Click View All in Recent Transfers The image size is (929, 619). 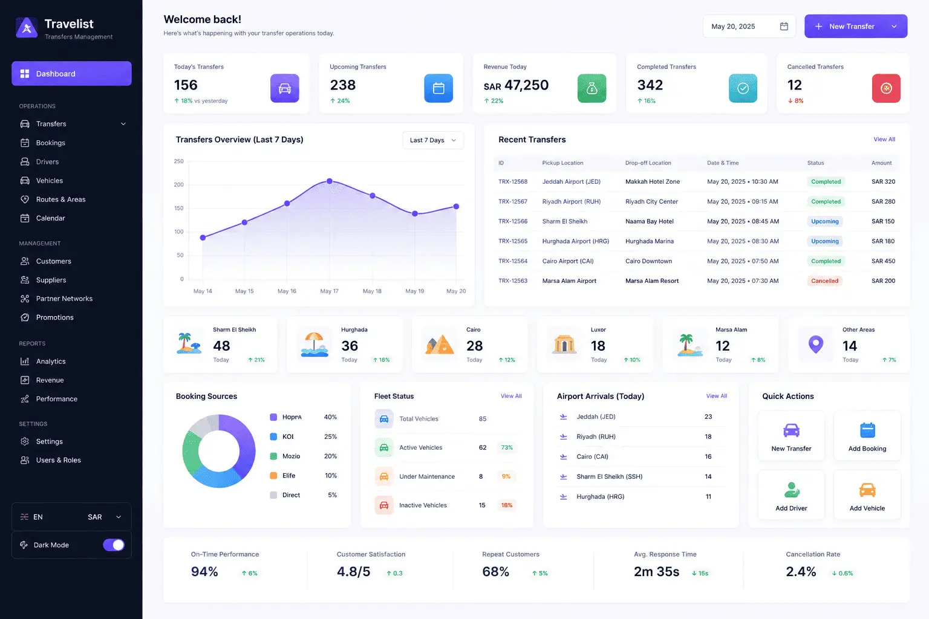pos(884,140)
